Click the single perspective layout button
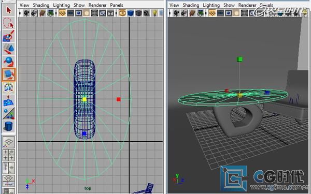 pyautogui.click(x=8, y=142)
